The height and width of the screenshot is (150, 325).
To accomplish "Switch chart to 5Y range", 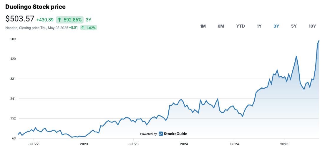I will click(294, 26).
